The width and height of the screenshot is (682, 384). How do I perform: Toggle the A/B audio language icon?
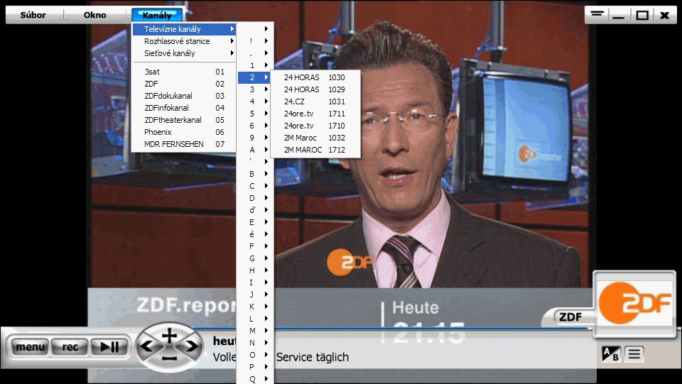pyautogui.click(x=611, y=354)
